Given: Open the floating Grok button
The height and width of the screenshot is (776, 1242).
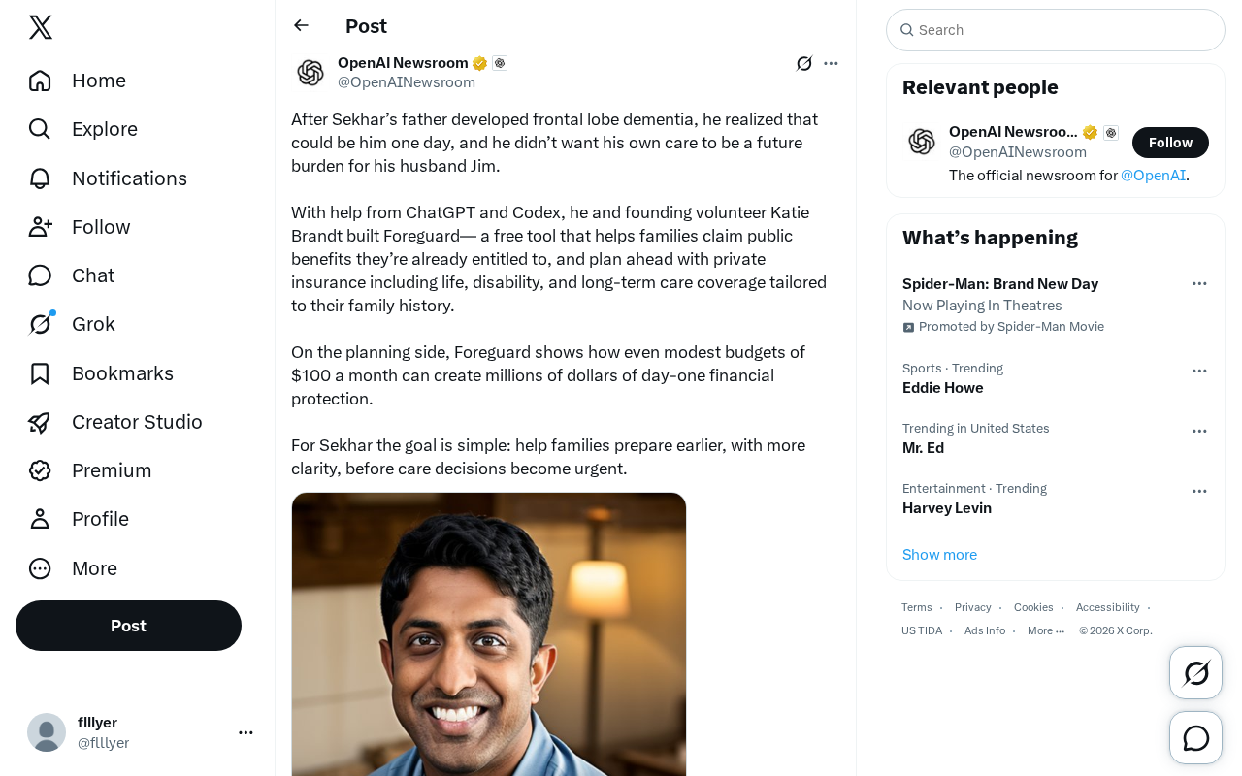Looking at the screenshot, I should 1195,672.
